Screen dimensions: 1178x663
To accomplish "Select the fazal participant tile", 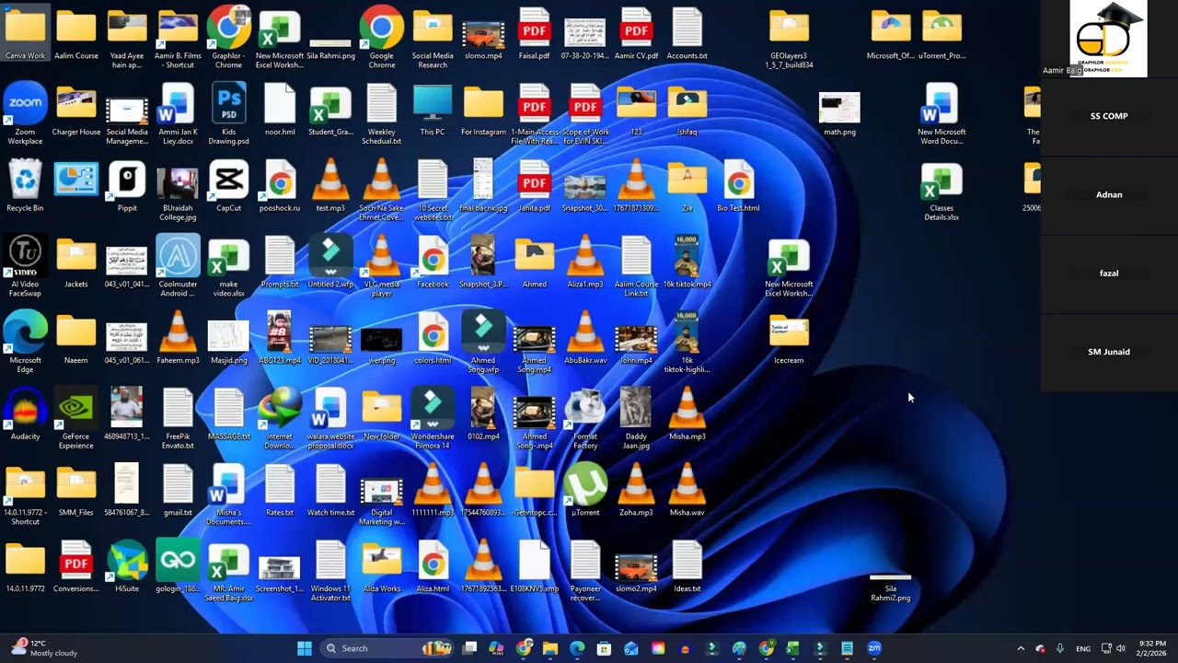I will (x=1109, y=273).
